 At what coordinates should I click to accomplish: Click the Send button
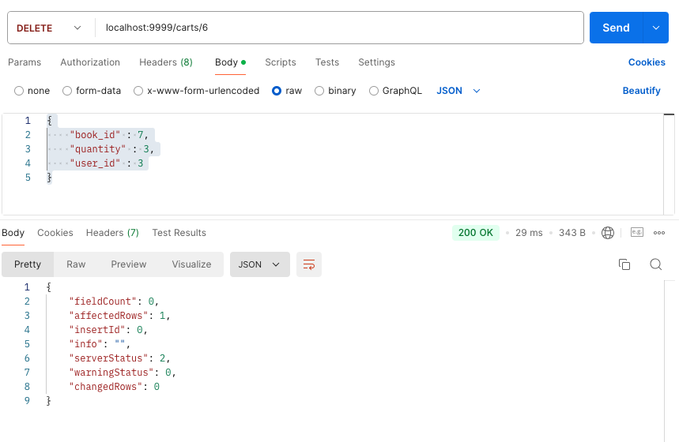point(617,28)
